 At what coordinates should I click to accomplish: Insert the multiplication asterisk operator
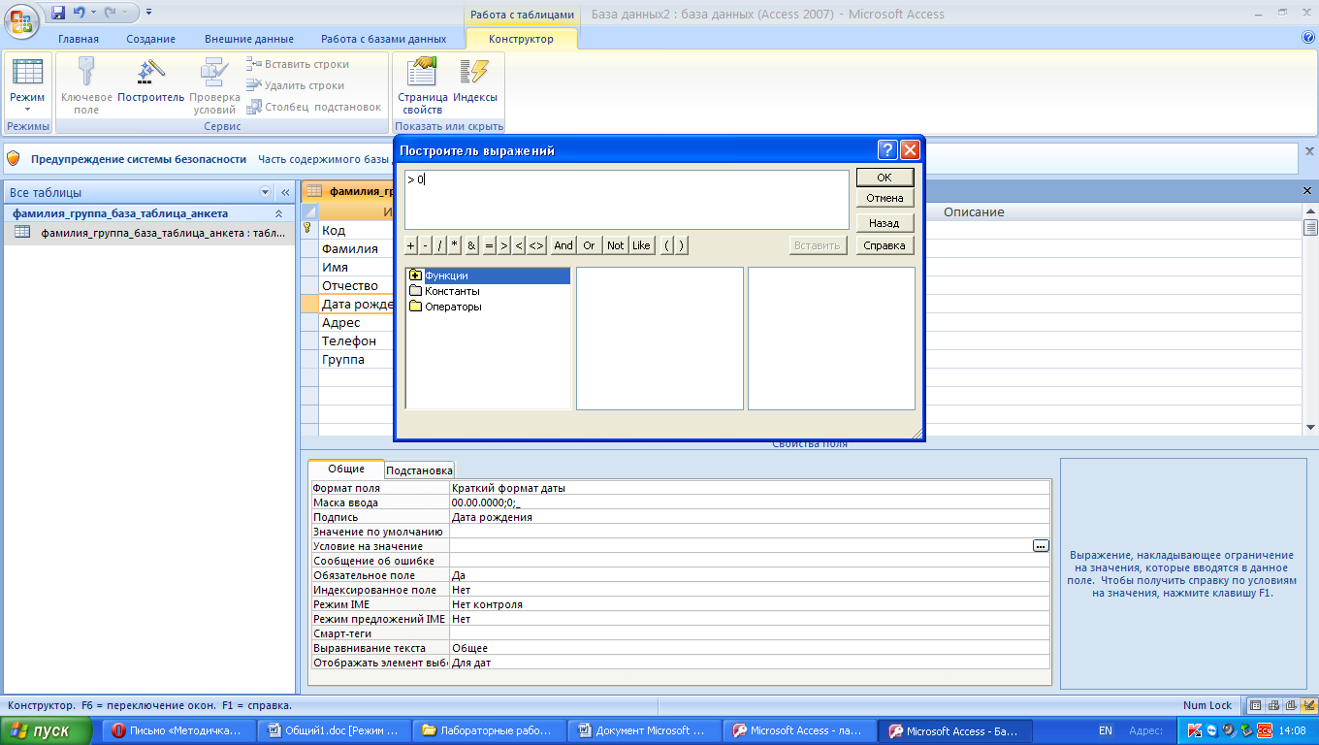(455, 245)
